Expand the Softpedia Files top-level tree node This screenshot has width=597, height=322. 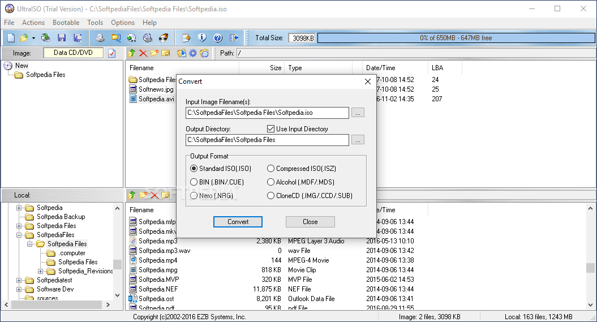(x=19, y=226)
